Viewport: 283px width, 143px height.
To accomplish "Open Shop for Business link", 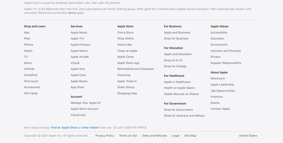I will click(176, 38).
